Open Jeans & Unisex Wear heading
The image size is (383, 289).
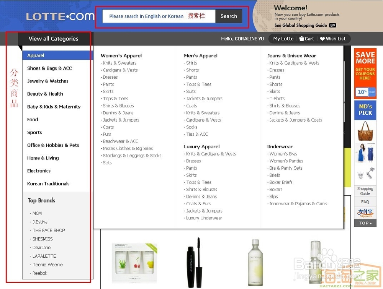click(x=291, y=55)
